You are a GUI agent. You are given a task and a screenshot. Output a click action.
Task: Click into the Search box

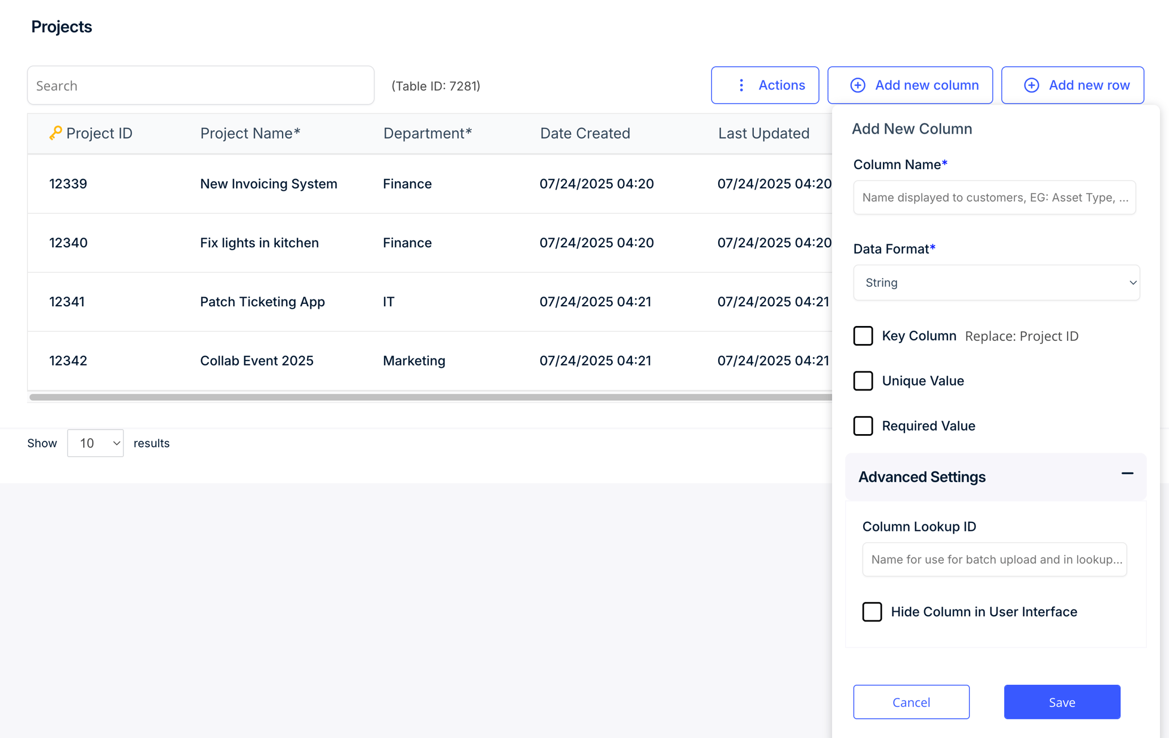coord(200,85)
